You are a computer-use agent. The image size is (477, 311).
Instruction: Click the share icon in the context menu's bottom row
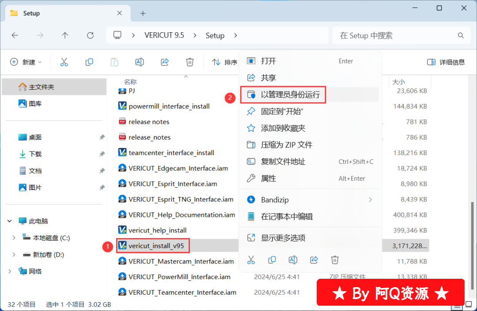coord(314,260)
